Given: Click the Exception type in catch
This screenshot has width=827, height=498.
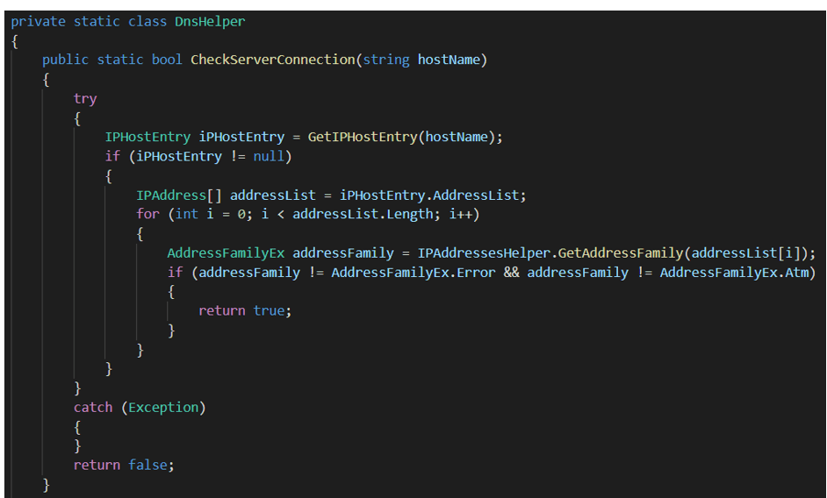Looking at the screenshot, I should [163, 408].
